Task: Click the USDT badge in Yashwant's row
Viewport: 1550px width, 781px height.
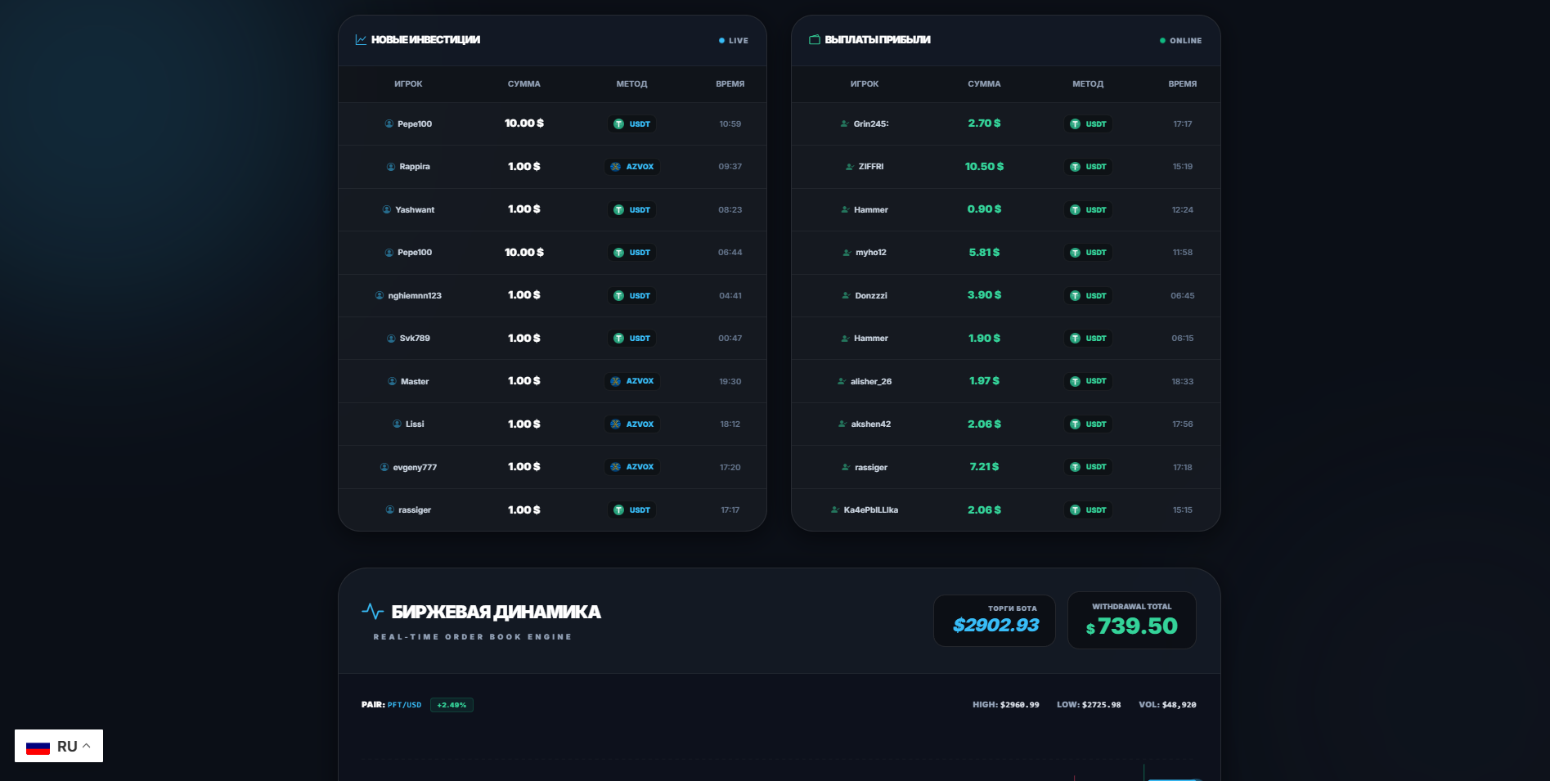Action: click(632, 210)
